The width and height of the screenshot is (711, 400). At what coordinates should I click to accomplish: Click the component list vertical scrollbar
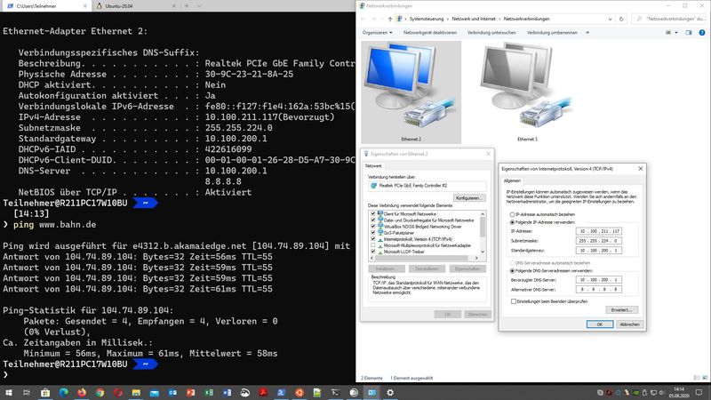(483, 233)
